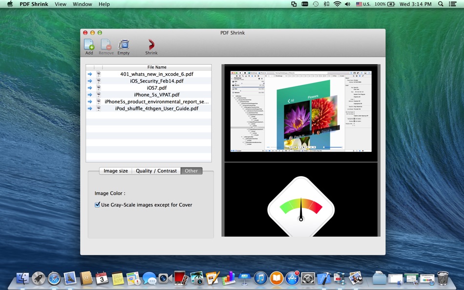Click PDF file icon next to iPod_shuffle_4thgen_User_Guide.pdf

(99, 108)
